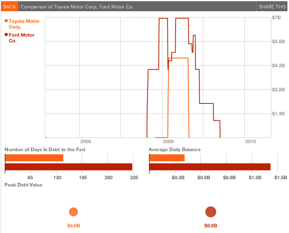Click the $0.6B balance tick label
The width and height of the screenshot is (289, 233).
[x=204, y=178]
